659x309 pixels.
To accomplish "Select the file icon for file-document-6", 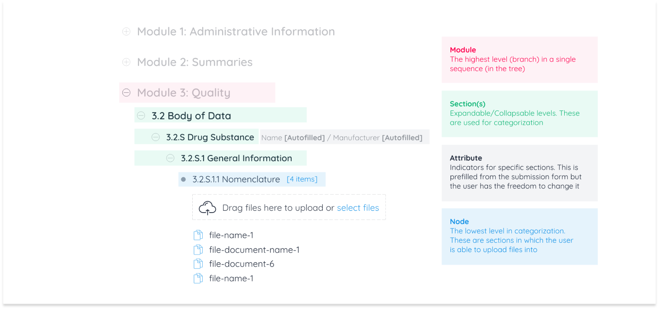I will tap(198, 264).
